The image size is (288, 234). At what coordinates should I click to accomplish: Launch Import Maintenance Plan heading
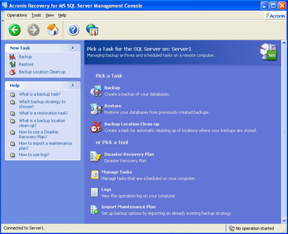pyautogui.click(x=129, y=207)
